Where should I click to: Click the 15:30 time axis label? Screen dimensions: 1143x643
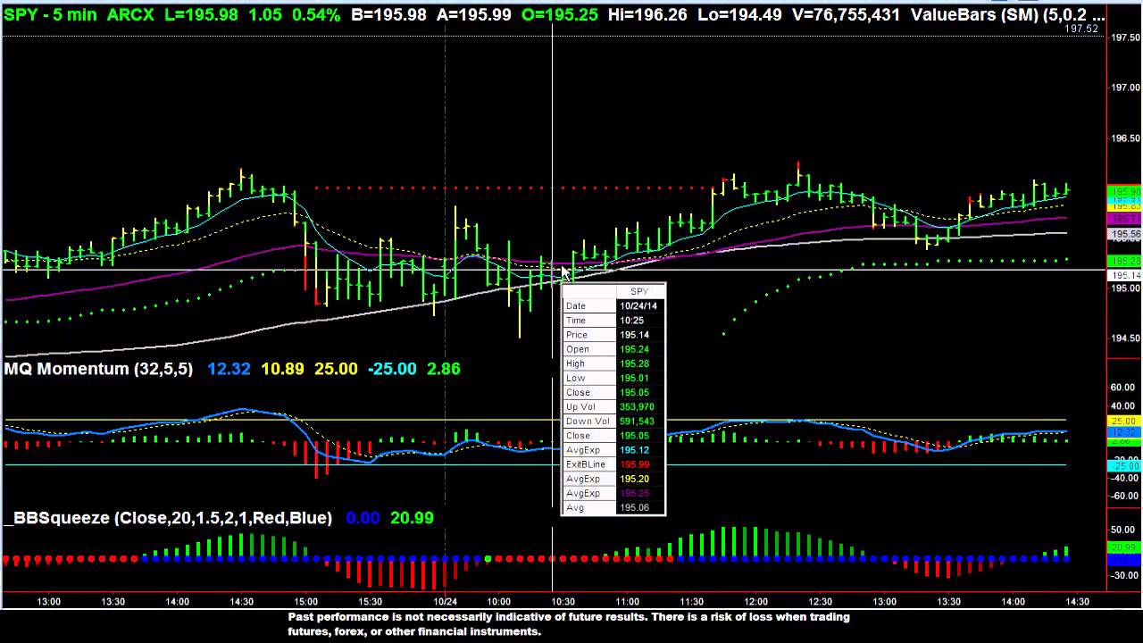tap(371, 602)
